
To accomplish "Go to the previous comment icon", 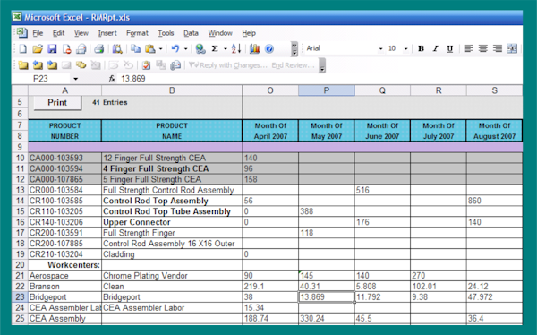I will pyautogui.click(x=38, y=65).
